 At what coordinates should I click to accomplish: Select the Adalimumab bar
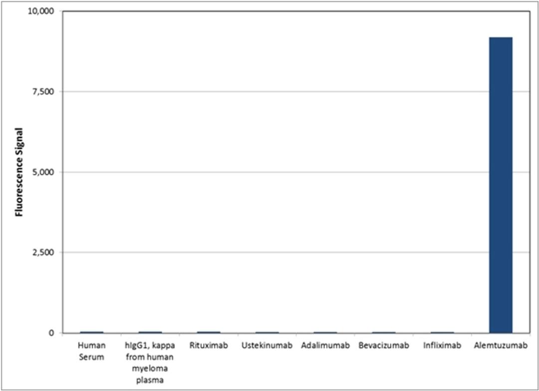325,331
